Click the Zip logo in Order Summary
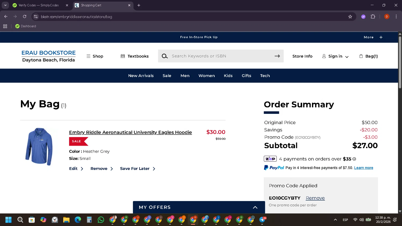Viewport: 402px width, 226px height. tap(270, 159)
